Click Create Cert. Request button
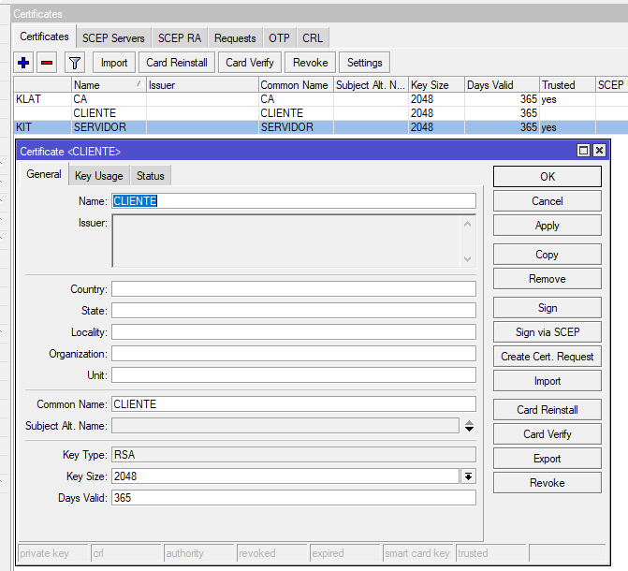628x571 pixels. [x=548, y=357]
